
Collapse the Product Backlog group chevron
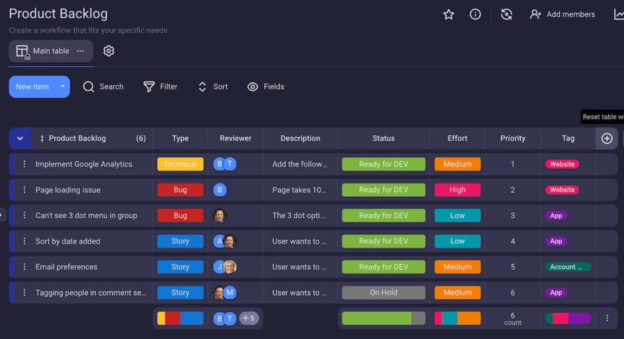click(20, 138)
